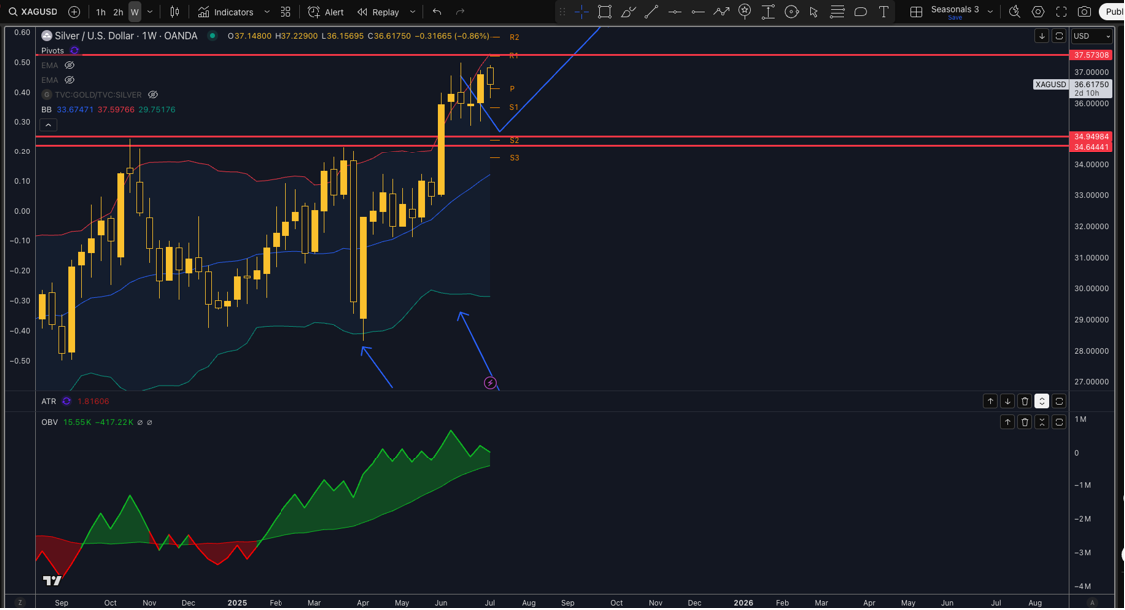Screen dimensions: 1125x610
Task: Expand favorite indicators arrow beside Indicators
Action: point(267,12)
